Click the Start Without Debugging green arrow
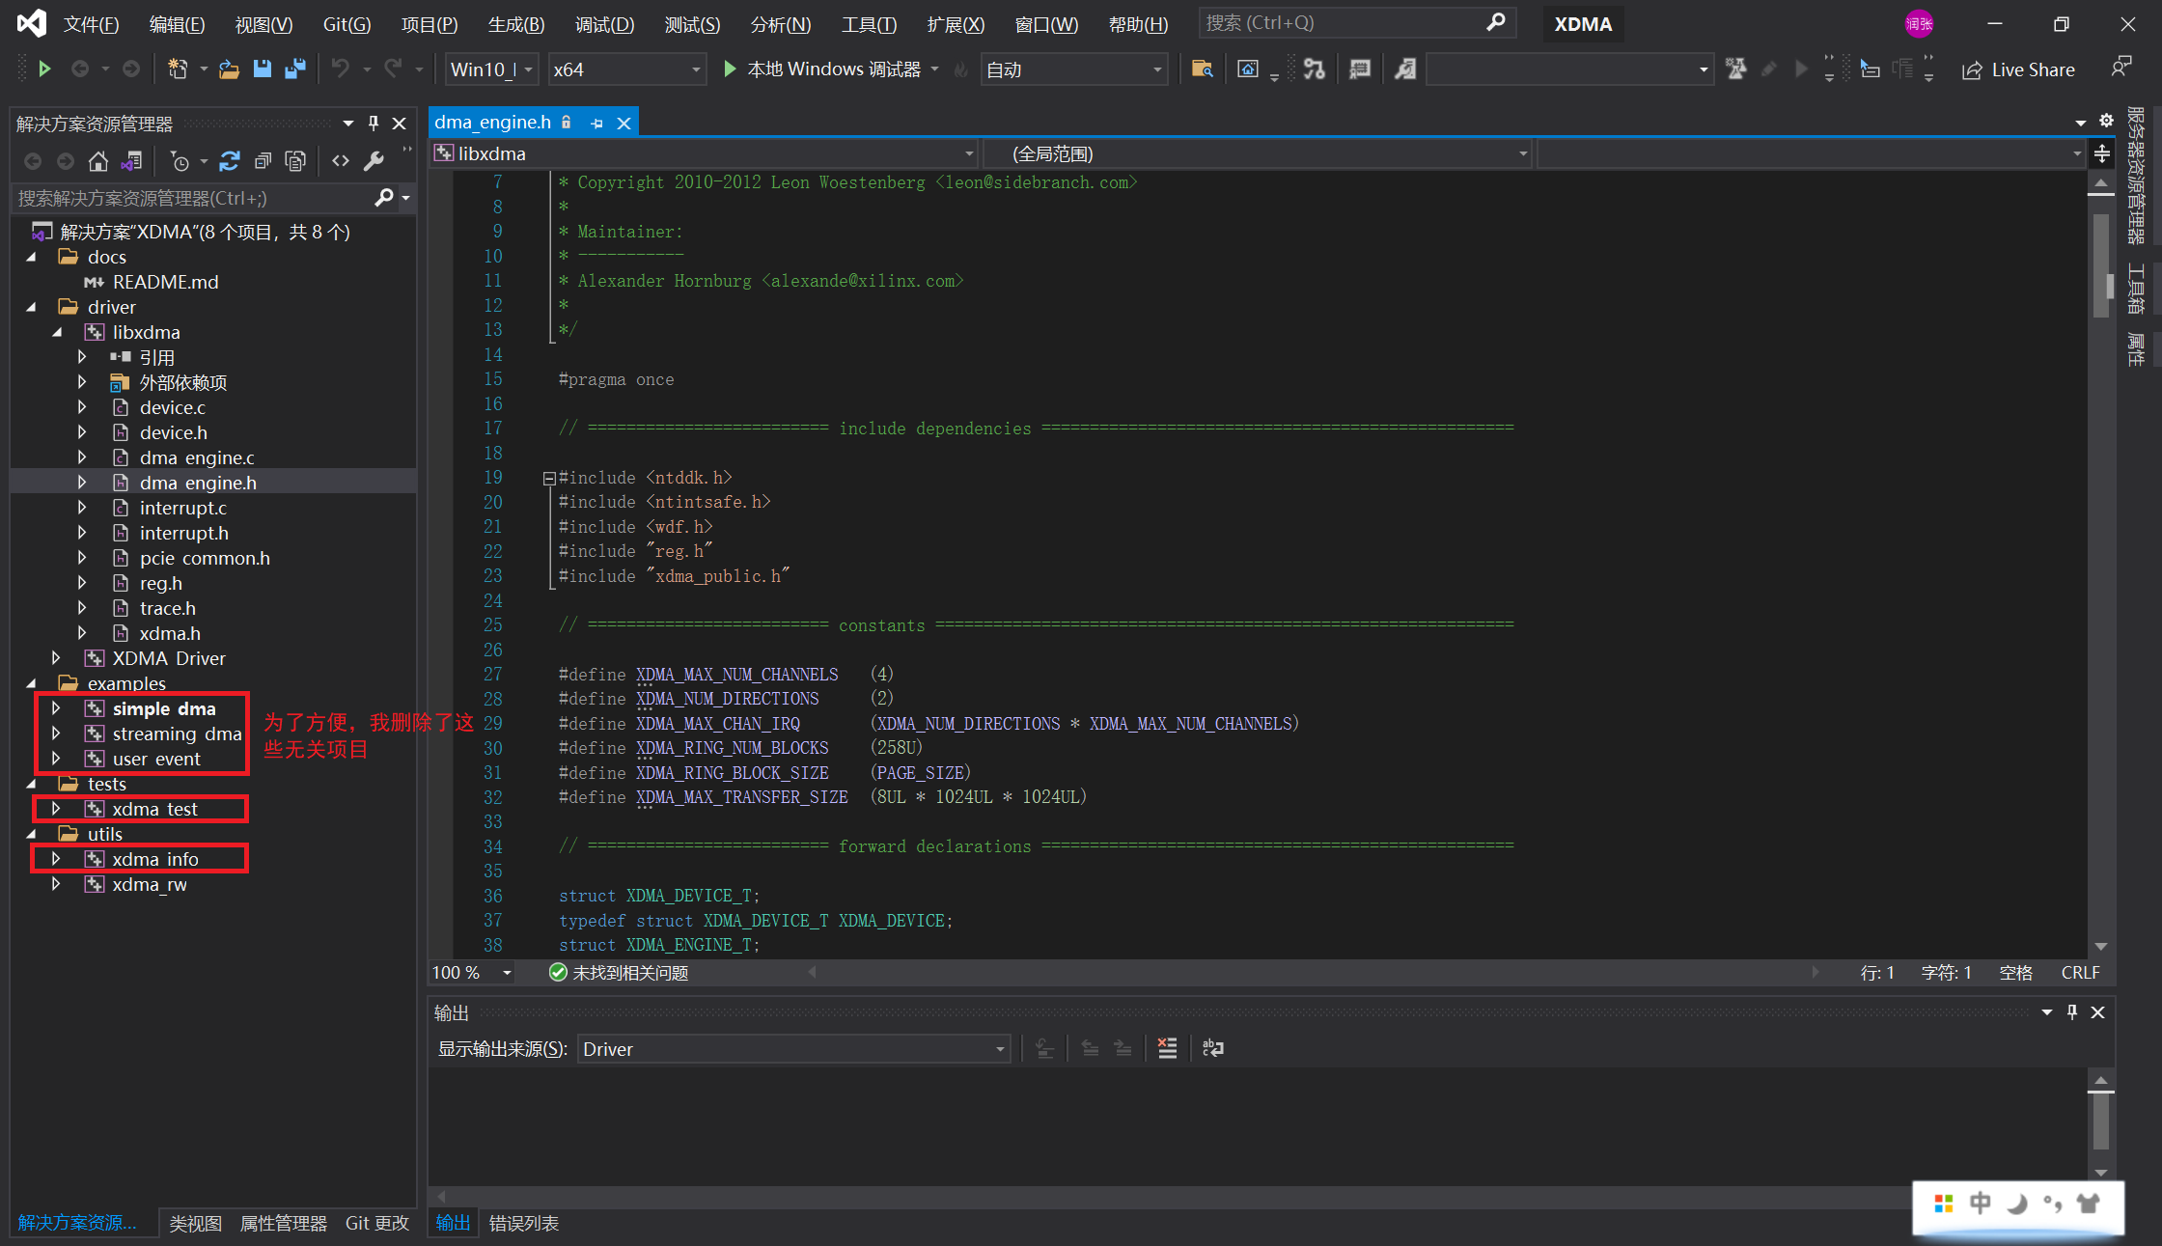The height and width of the screenshot is (1246, 2162). pyautogui.click(x=44, y=69)
